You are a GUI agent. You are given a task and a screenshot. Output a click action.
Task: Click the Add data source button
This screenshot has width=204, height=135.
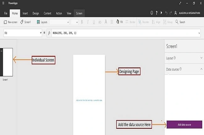(x=184, y=124)
